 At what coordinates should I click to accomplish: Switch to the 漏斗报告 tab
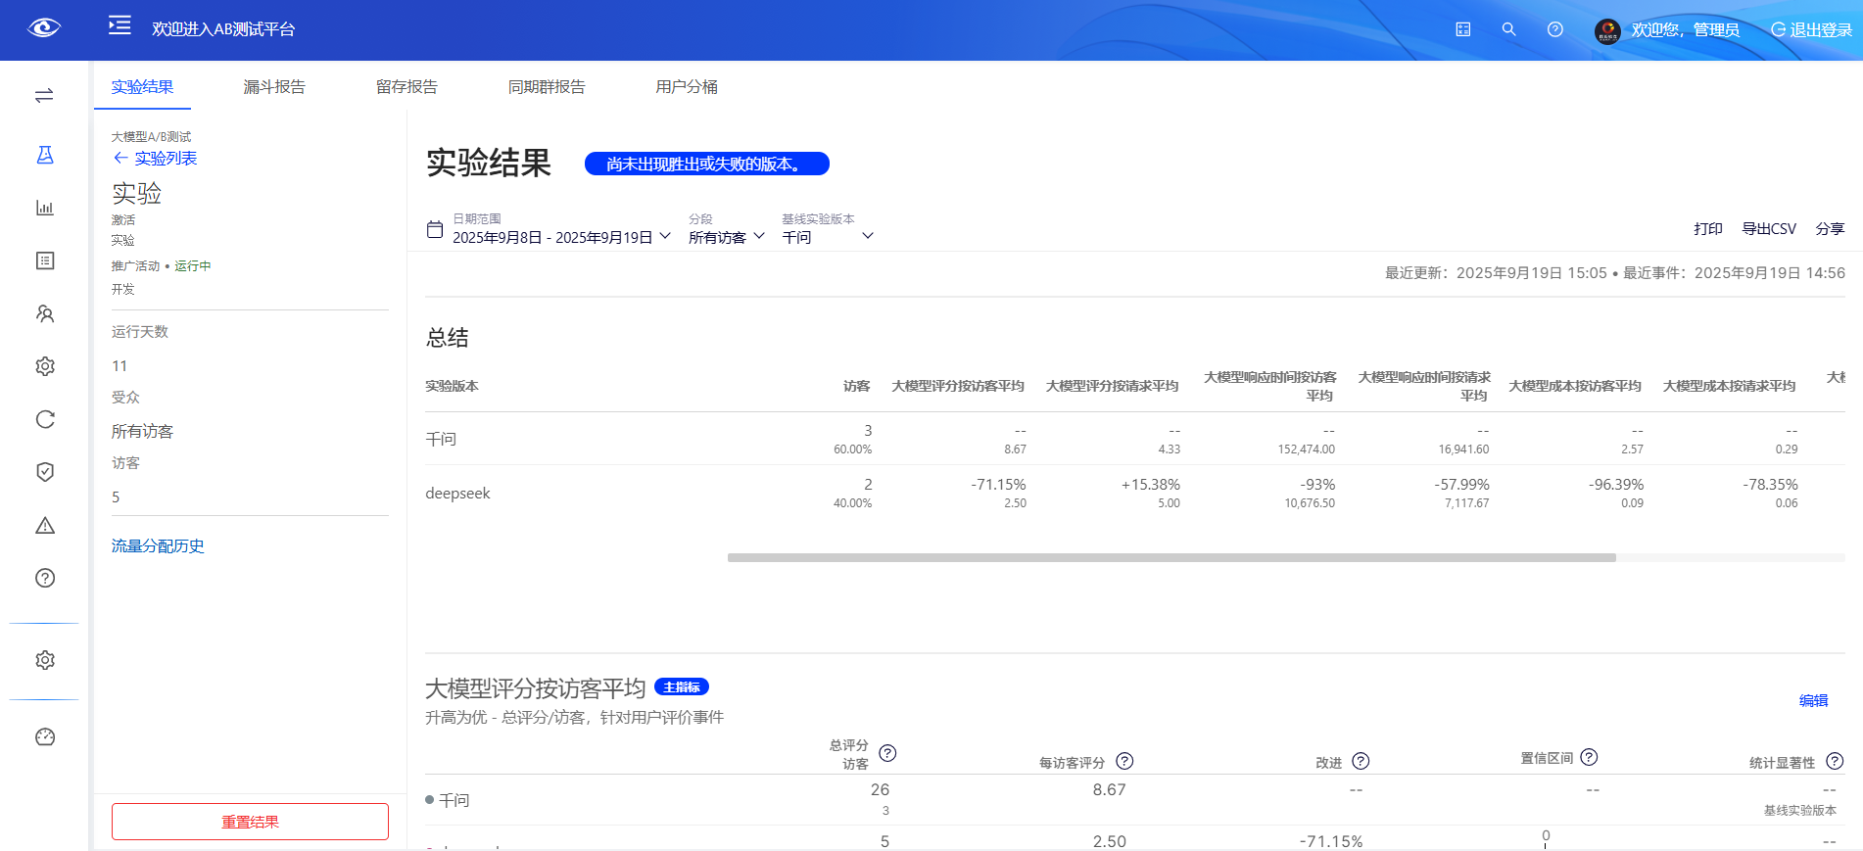pyautogui.click(x=274, y=87)
